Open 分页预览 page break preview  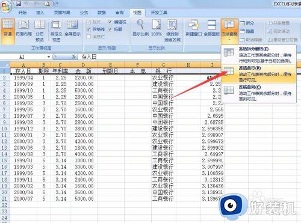40,31
